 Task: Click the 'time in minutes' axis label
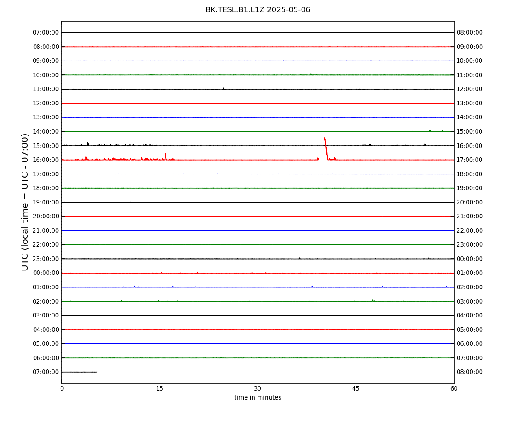[x=258, y=397]
